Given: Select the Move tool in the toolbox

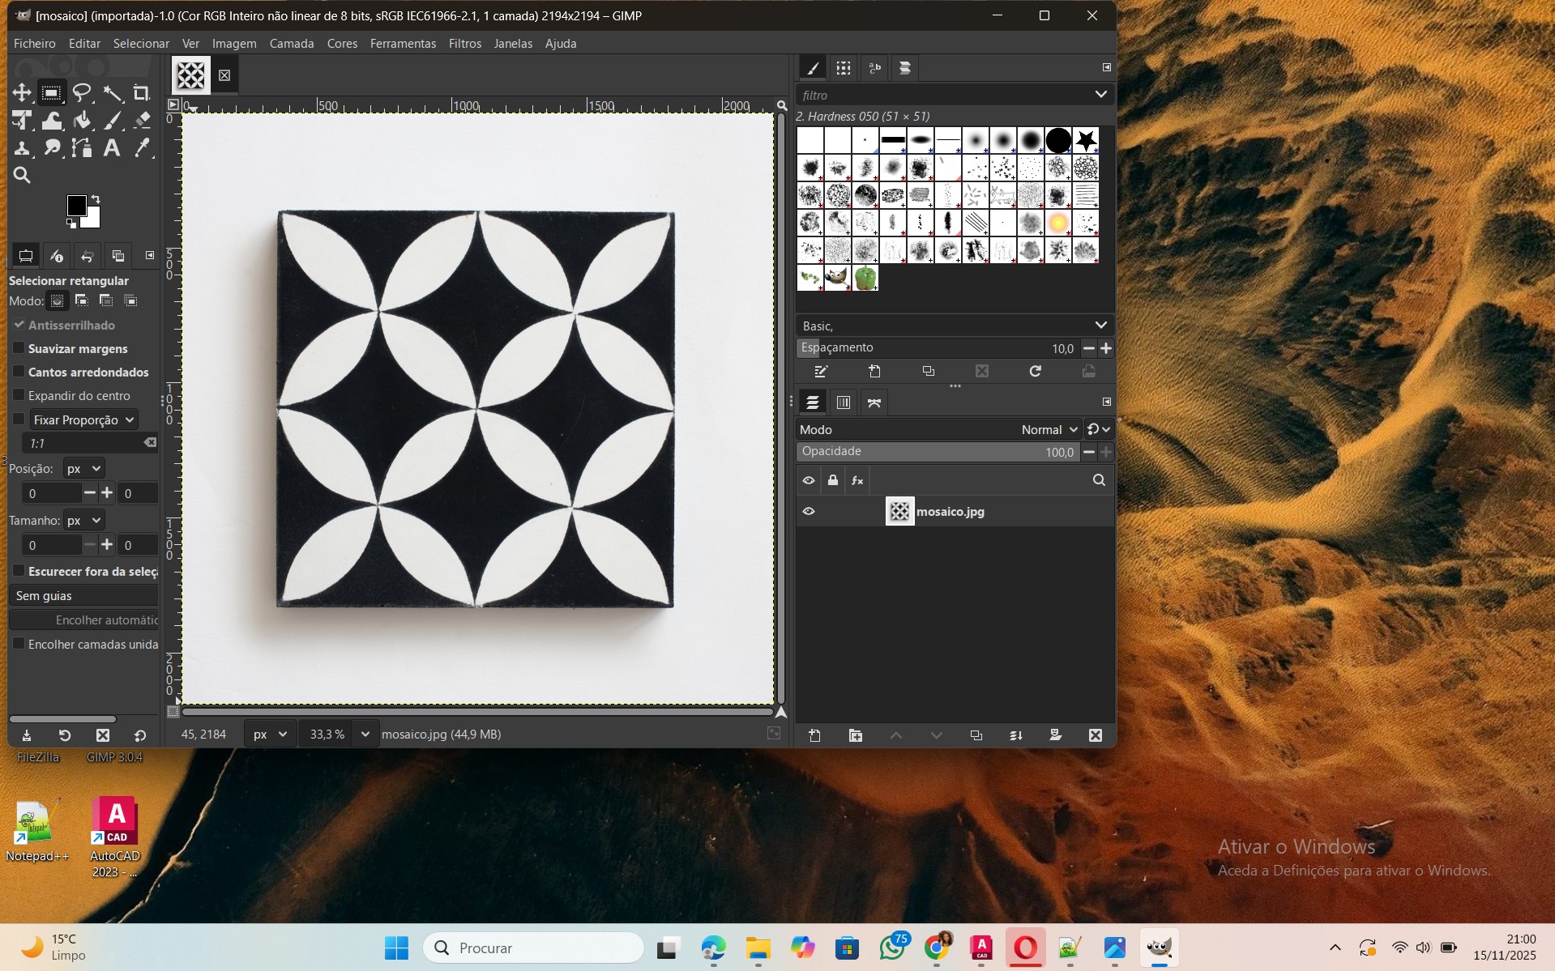Looking at the screenshot, I should click(x=22, y=93).
